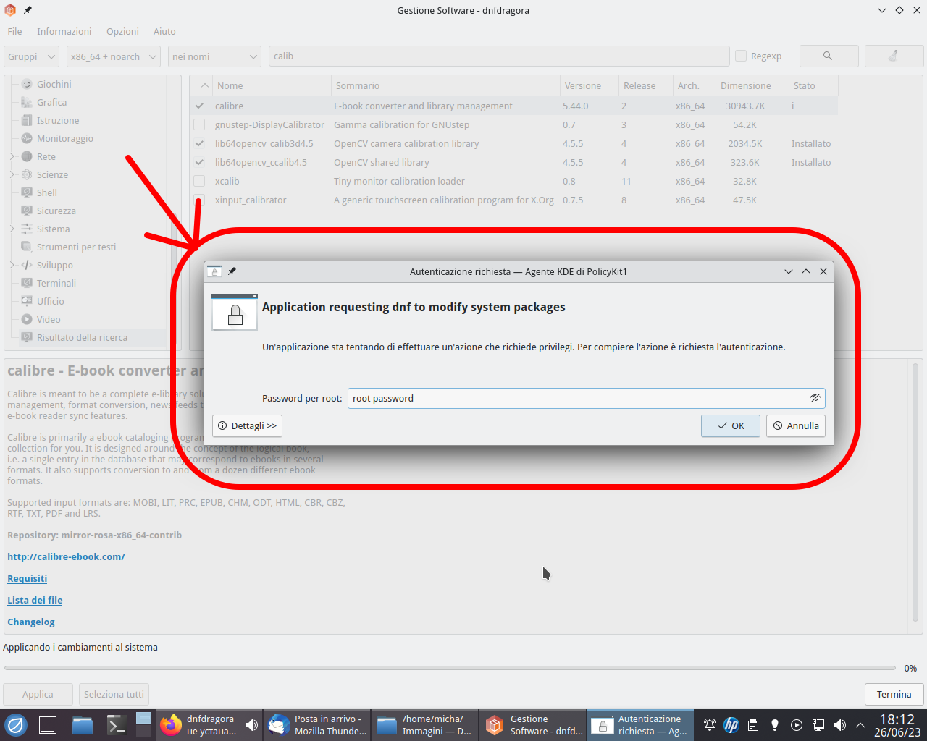Show hidden system tray icons arrow
The image size is (927, 741).
(x=860, y=725)
